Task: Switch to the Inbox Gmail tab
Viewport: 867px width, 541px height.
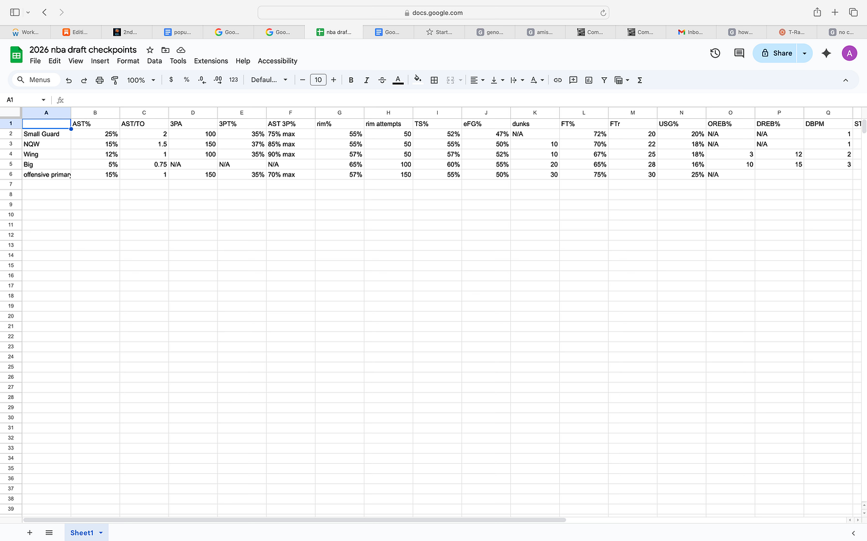Action: click(691, 32)
